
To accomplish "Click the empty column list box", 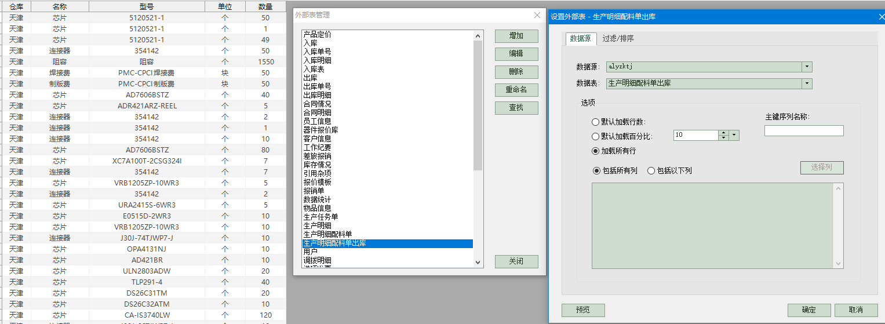I will pos(713,226).
